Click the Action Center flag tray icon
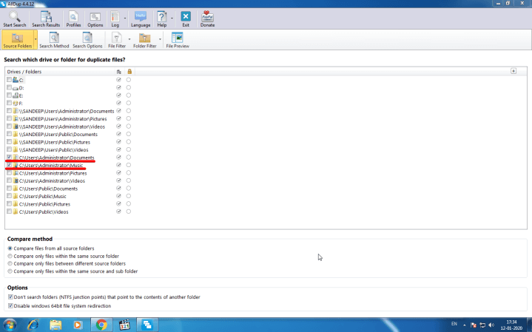Screen dimensions: 532x332 (474, 325)
